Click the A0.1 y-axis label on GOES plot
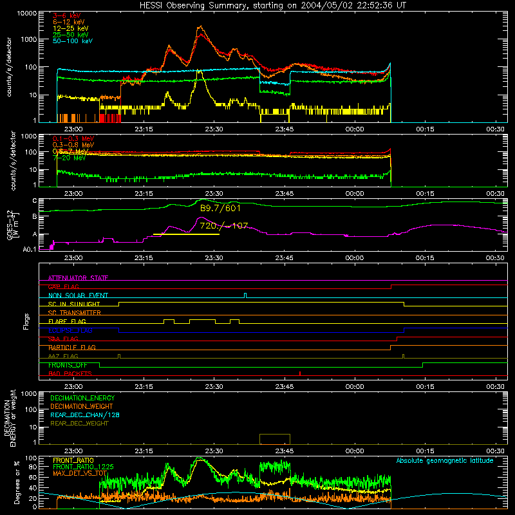The height and width of the screenshot is (515, 515). [30, 249]
